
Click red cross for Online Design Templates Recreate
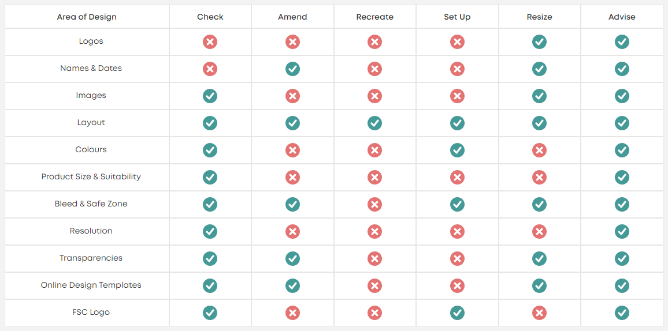(x=375, y=285)
